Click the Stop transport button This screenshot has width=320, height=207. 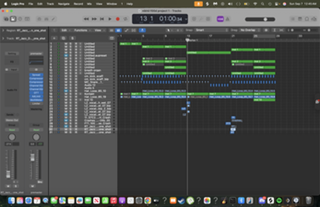pyautogui.click(x=102, y=19)
